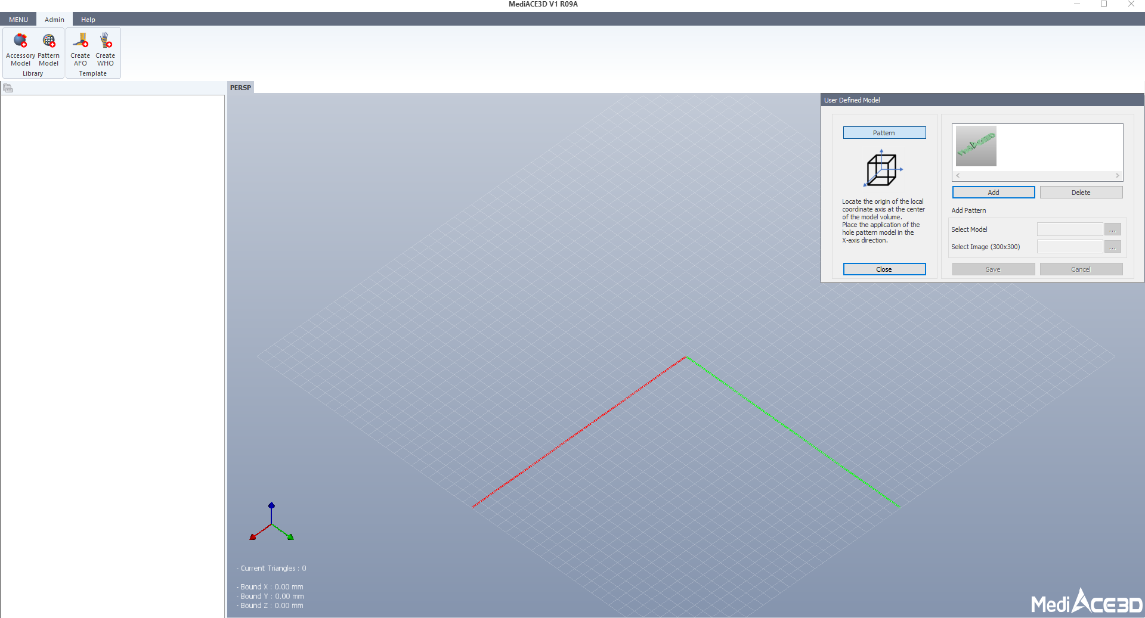The image size is (1145, 618).
Task: Click the Pattern button in dialog
Action: [x=884, y=133]
